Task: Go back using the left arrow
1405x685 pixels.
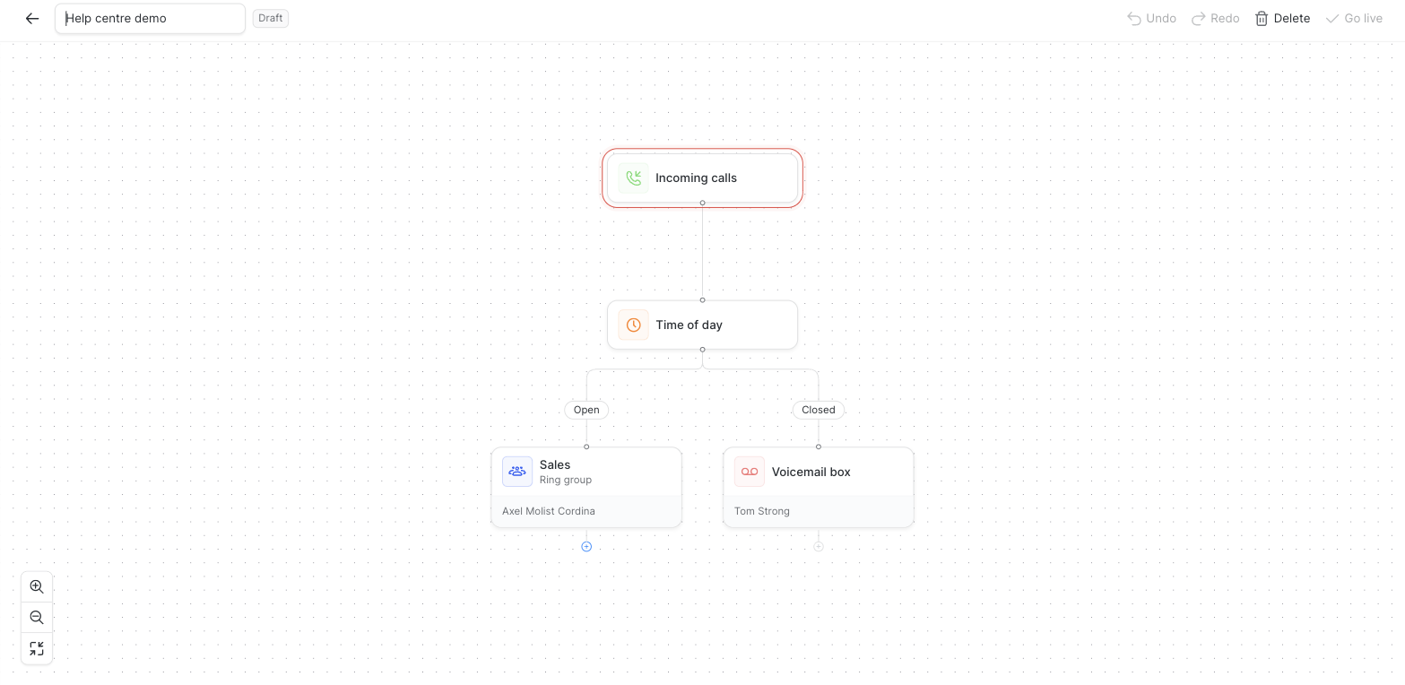Action: click(x=32, y=18)
